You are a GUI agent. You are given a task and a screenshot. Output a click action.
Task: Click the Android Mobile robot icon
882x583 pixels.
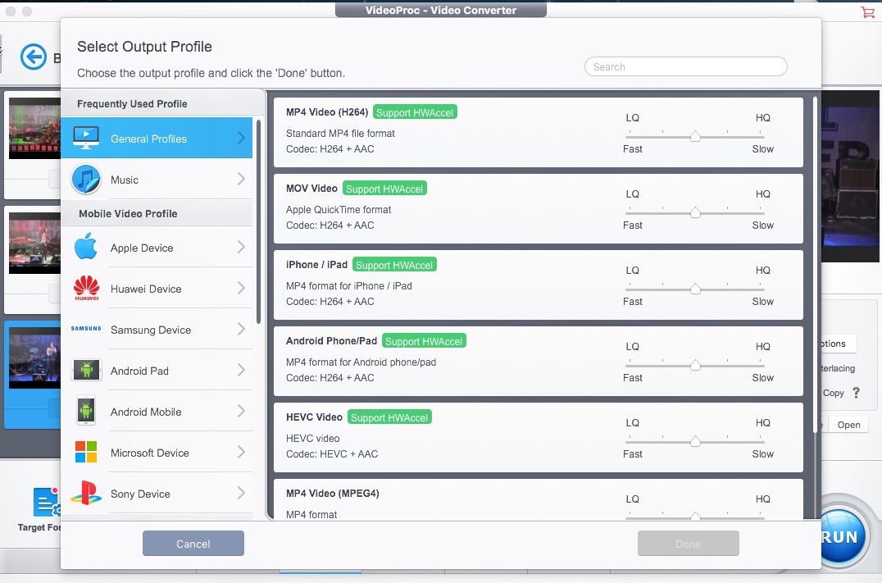[86, 411]
